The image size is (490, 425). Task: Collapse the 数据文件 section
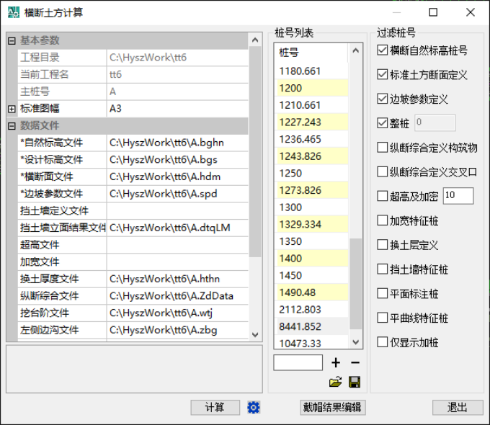click(12, 126)
